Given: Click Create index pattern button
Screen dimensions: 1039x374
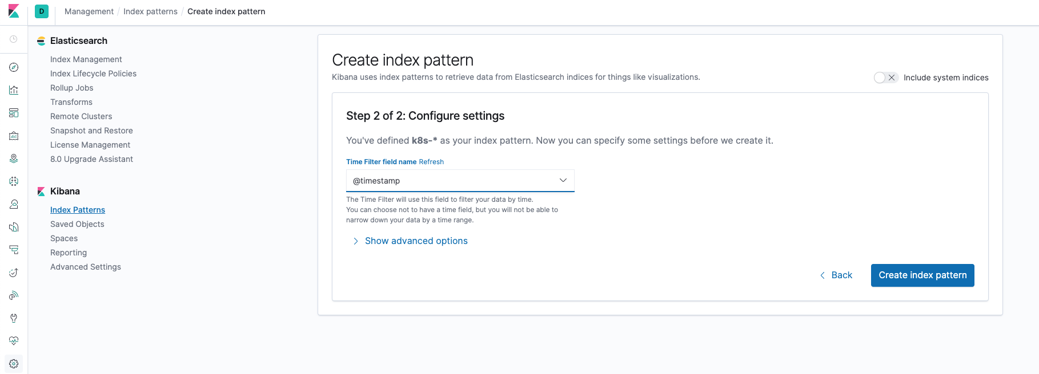Looking at the screenshot, I should pyautogui.click(x=922, y=275).
